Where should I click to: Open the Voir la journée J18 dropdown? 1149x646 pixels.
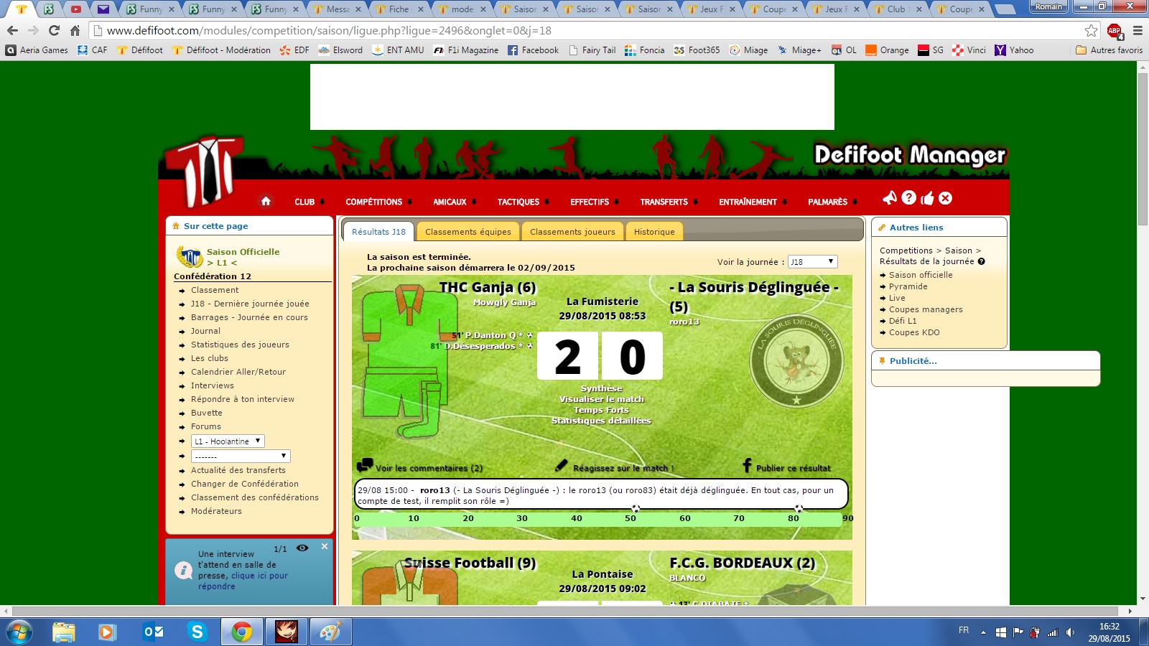click(x=812, y=262)
